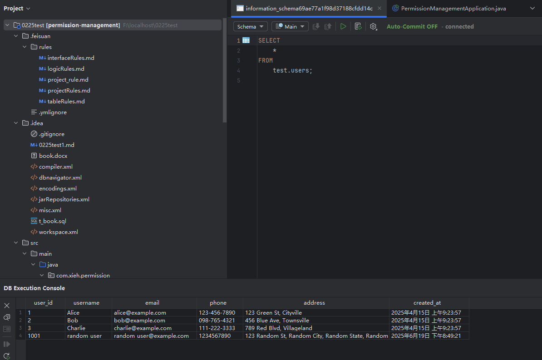Toggle the Auto-Commit OFF status
This screenshot has width=542, height=360.
[412, 27]
